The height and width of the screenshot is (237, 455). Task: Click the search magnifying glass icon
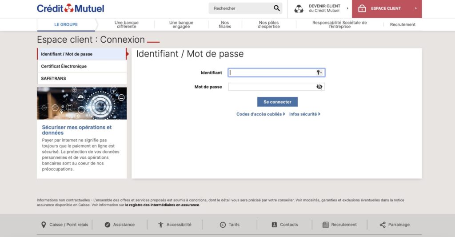coord(277,8)
